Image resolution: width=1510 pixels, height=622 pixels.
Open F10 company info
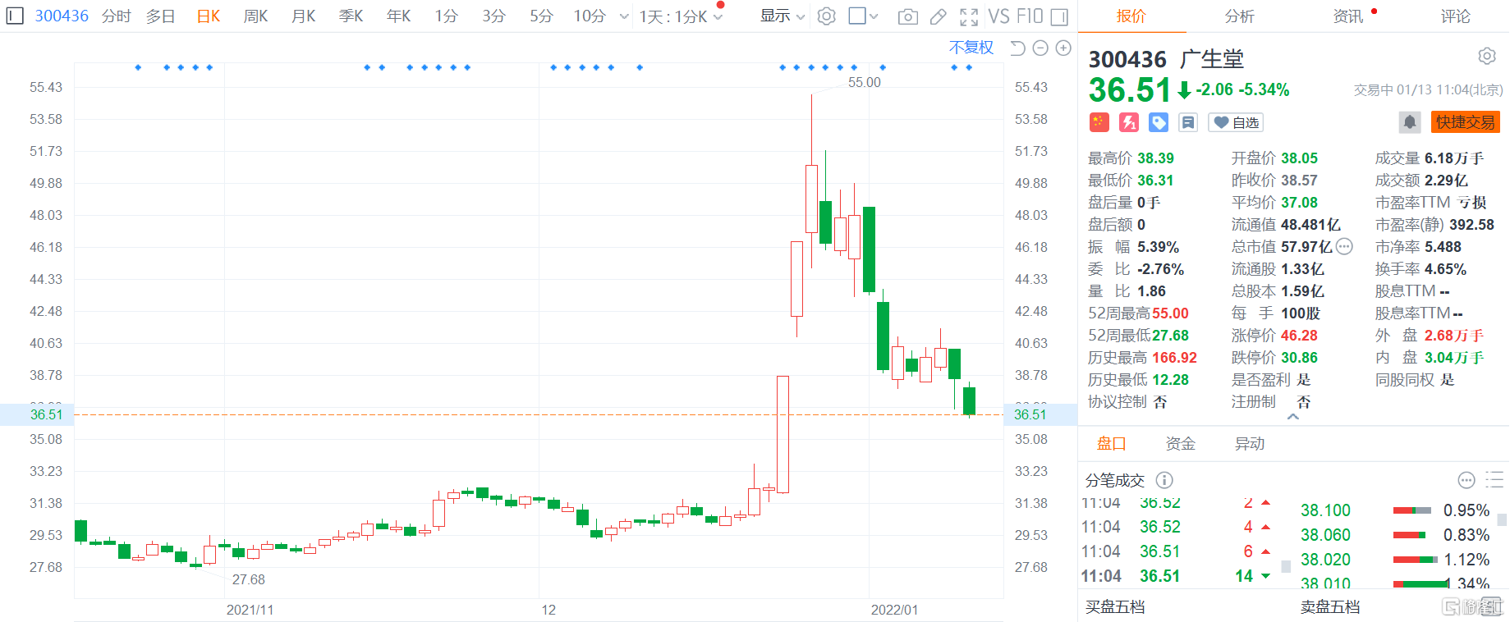(1030, 16)
